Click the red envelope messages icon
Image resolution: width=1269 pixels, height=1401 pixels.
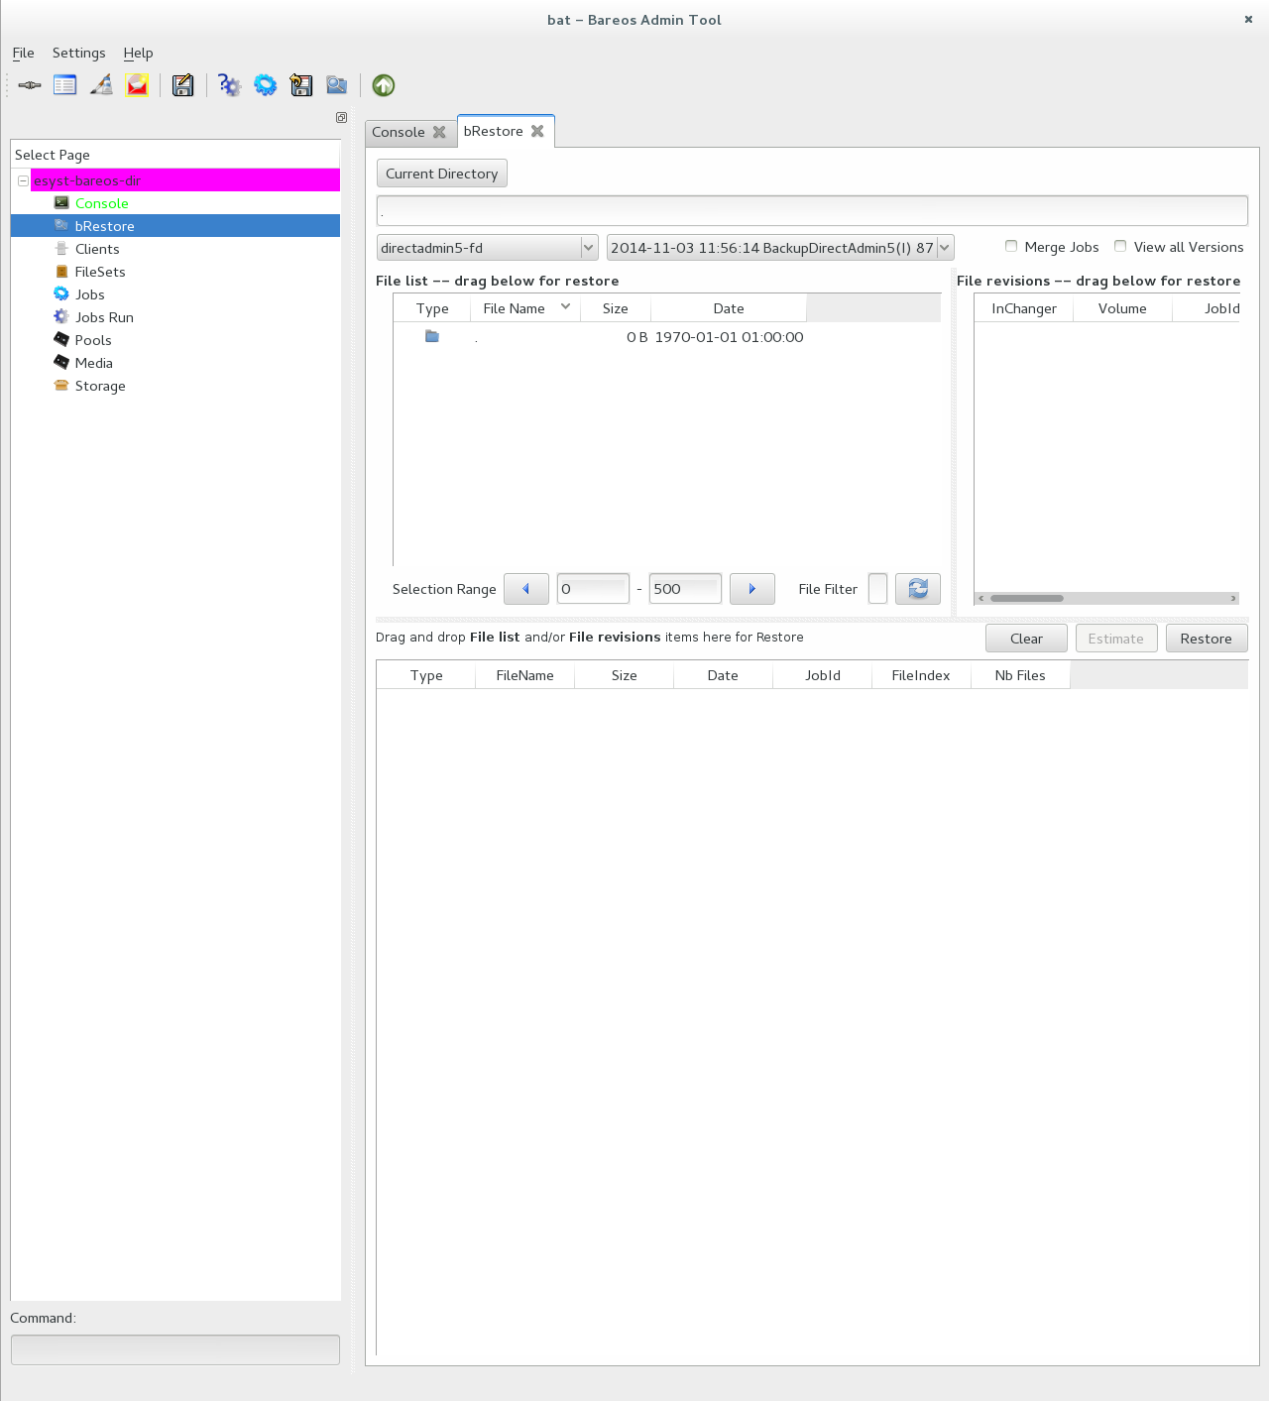[137, 85]
